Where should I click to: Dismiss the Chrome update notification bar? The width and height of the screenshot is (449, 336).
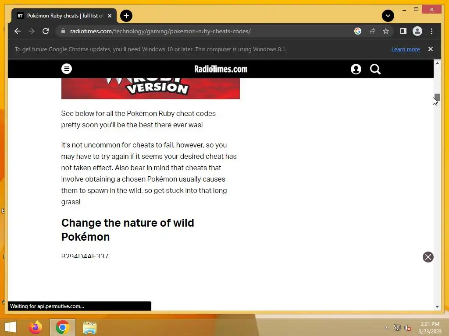click(x=431, y=49)
